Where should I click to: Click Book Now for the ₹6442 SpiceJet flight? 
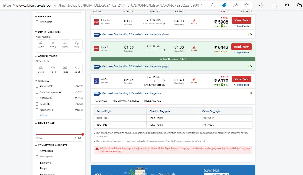point(241,47)
